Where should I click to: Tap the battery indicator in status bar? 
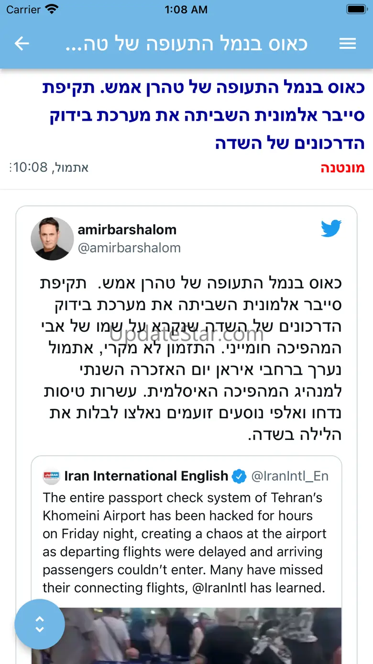pyautogui.click(x=356, y=9)
